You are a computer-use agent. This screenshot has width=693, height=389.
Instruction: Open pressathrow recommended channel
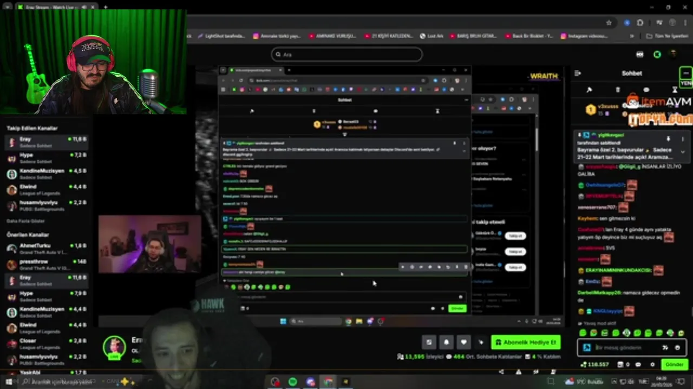[46, 264]
